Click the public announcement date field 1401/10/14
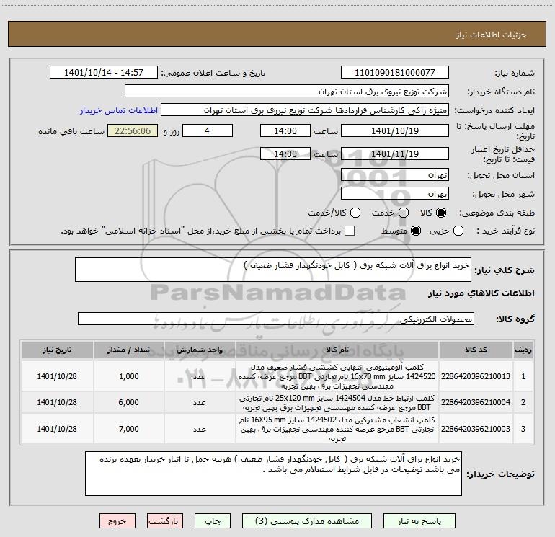The image size is (555, 537). point(104,72)
